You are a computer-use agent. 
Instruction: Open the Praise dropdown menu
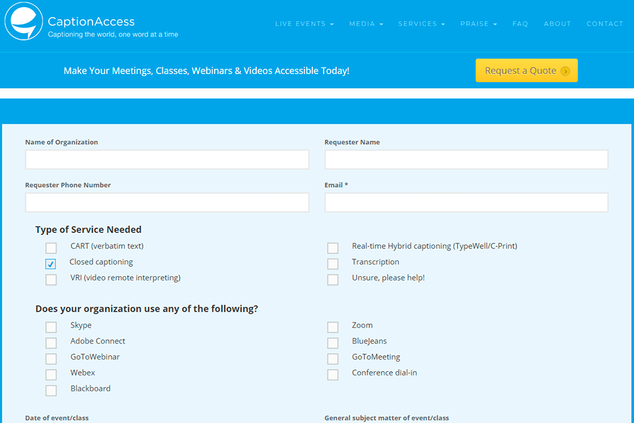pos(478,24)
